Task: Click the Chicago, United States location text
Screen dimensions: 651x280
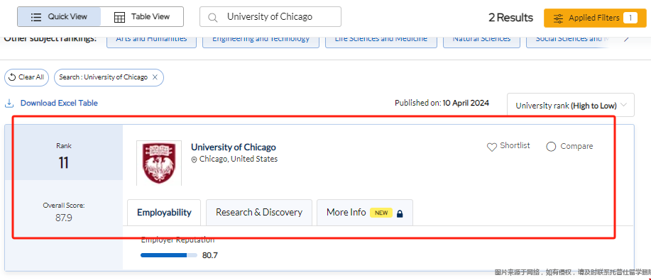Action: [239, 159]
